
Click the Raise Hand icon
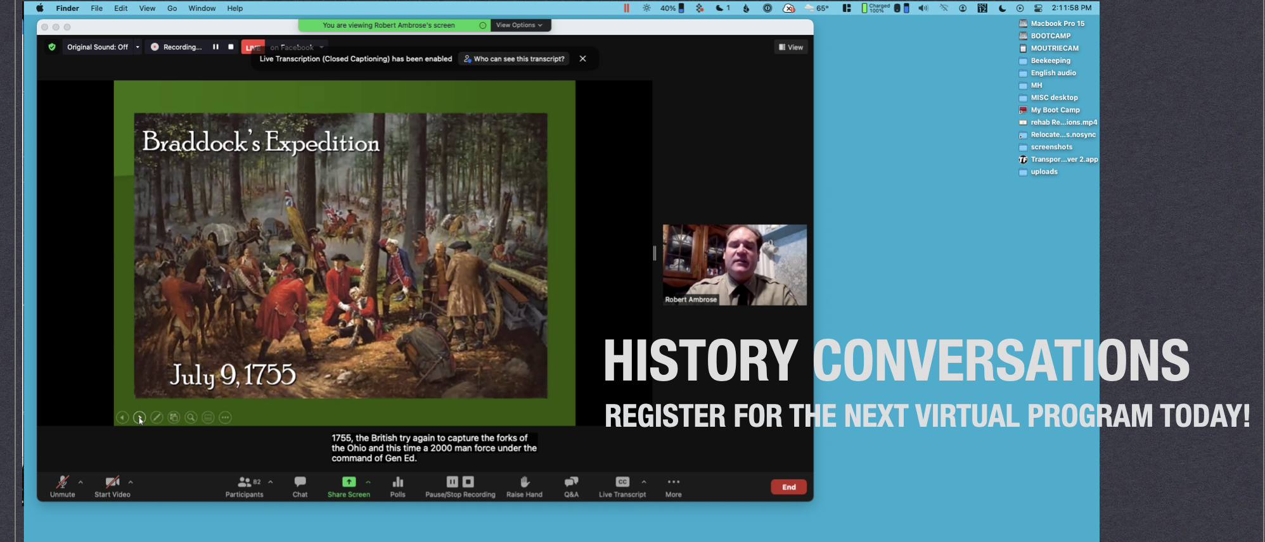click(524, 482)
